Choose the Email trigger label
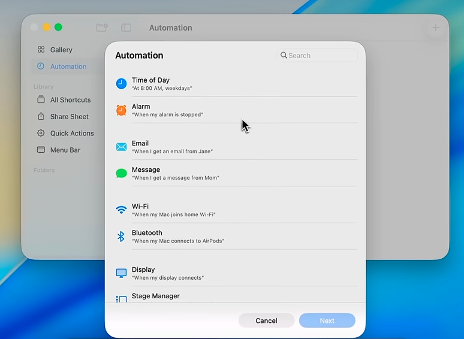Image resolution: width=464 pixels, height=339 pixels. pyautogui.click(x=140, y=143)
